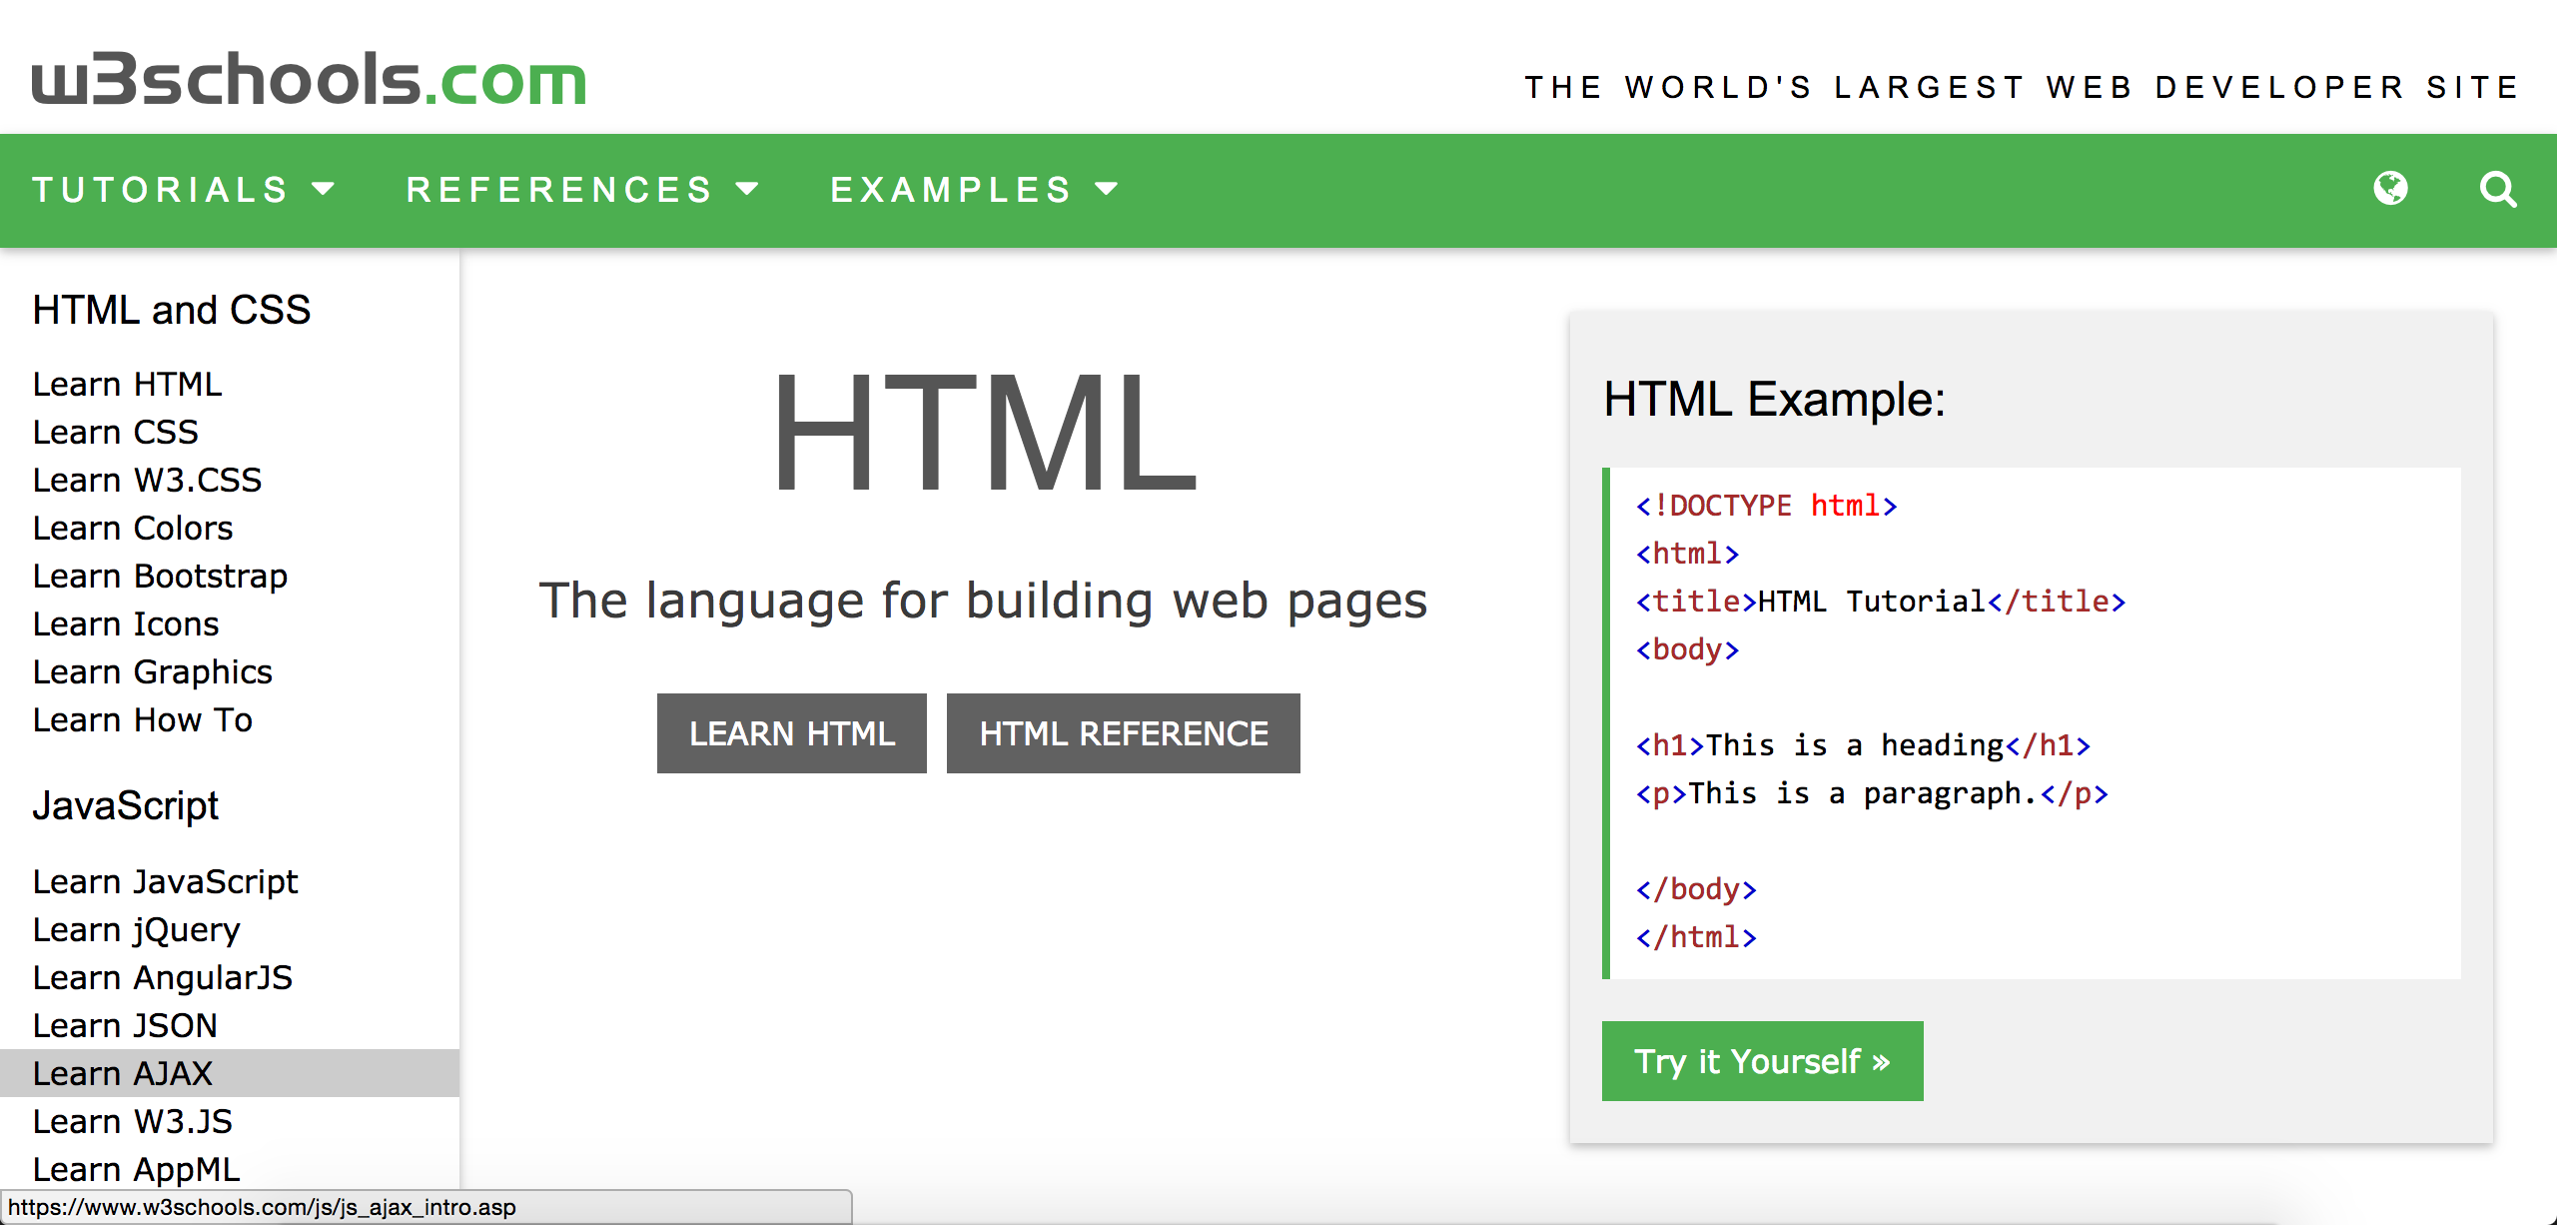Click the highlighted Learn AJAX link
Viewport: 2557px width, 1225px height.
(229, 1073)
